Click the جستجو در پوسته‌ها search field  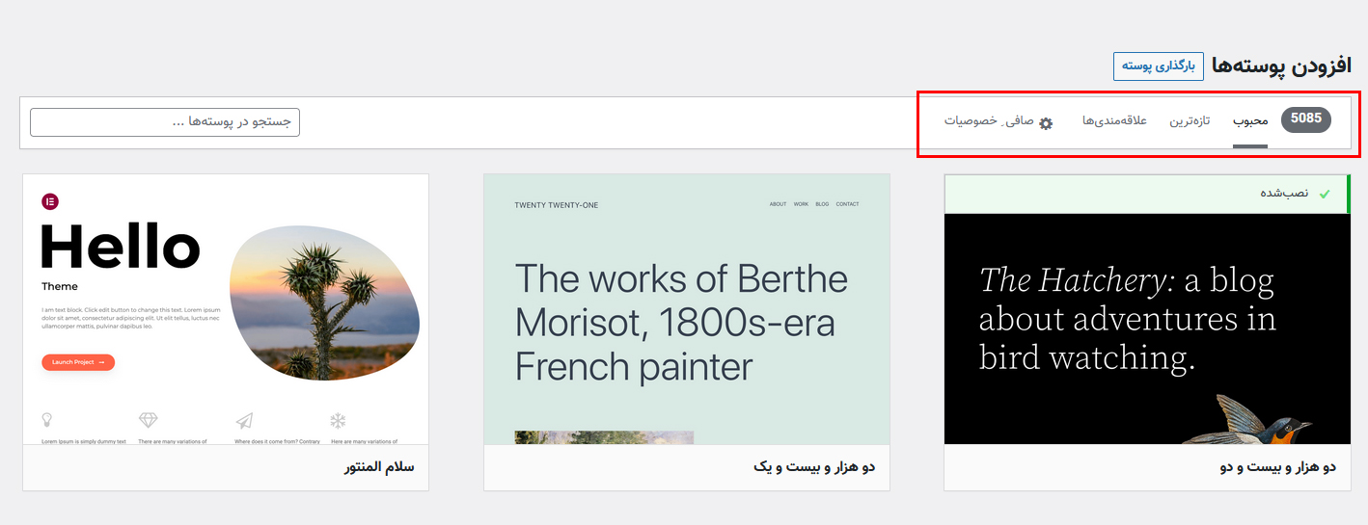[x=165, y=122]
